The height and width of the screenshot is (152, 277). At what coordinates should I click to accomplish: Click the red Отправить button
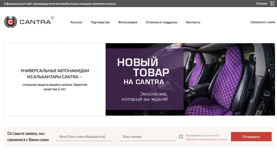(251, 137)
